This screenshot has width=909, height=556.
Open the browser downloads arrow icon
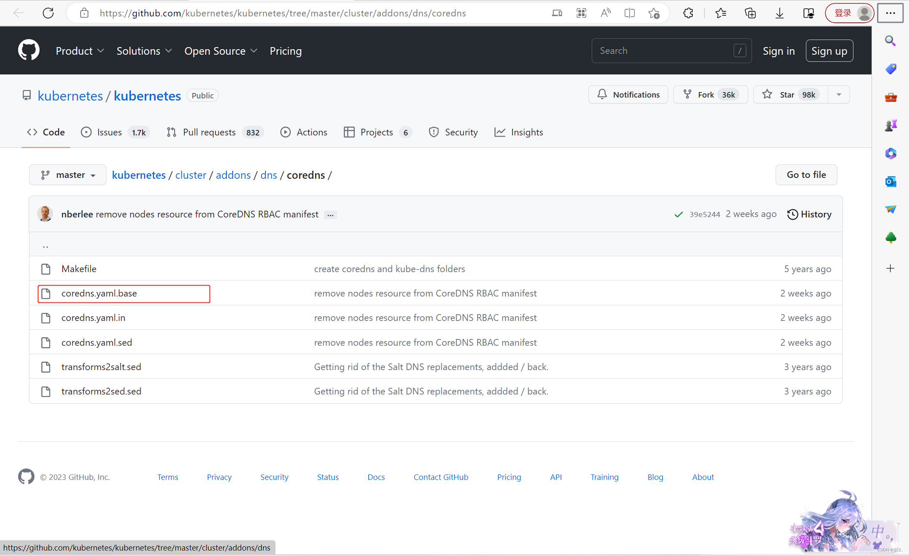point(779,13)
